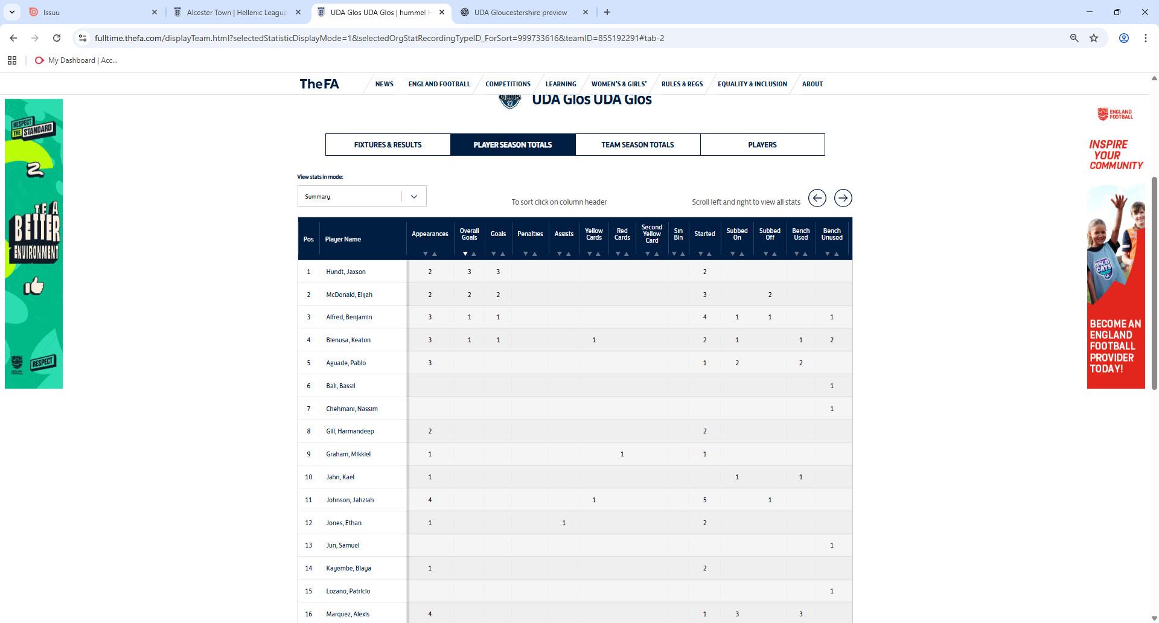The height and width of the screenshot is (623, 1159).
Task: Sort Started column ascending with up arrow
Action: pos(709,254)
